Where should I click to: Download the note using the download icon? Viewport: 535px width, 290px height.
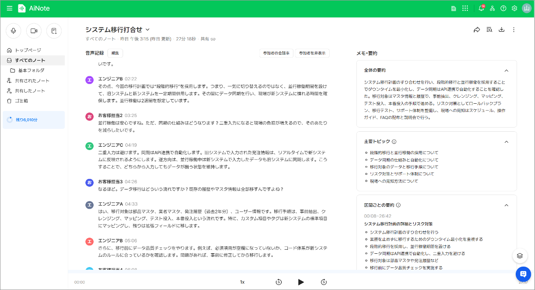pyautogui.click(x=501, y=30)
